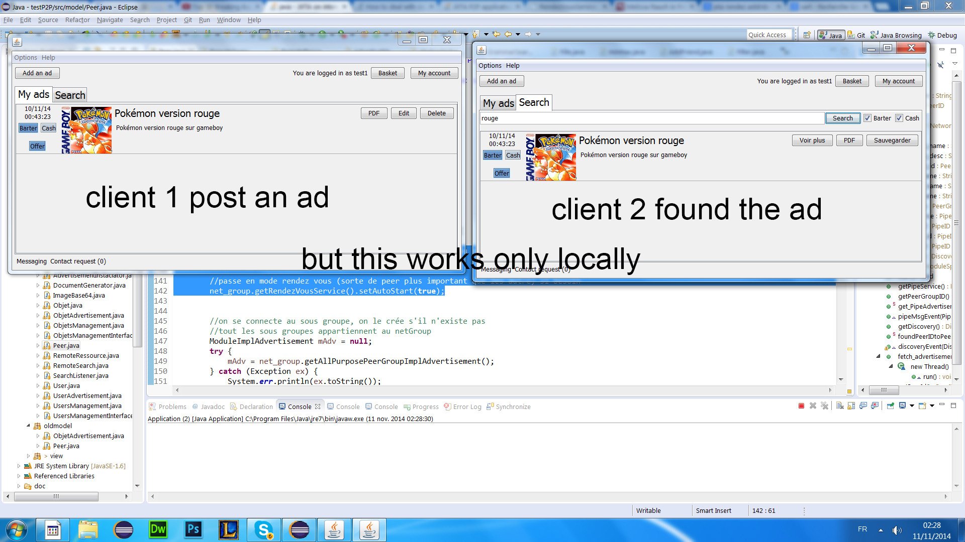Screen dimensions: 965x542
Task: Click Pokémon thumbnail in client 1 window
Action: point(86,130)
